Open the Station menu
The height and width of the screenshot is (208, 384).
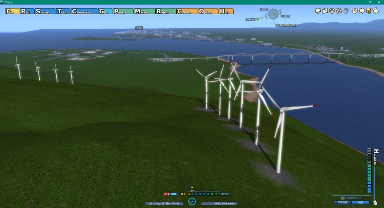tap(45, 11)
